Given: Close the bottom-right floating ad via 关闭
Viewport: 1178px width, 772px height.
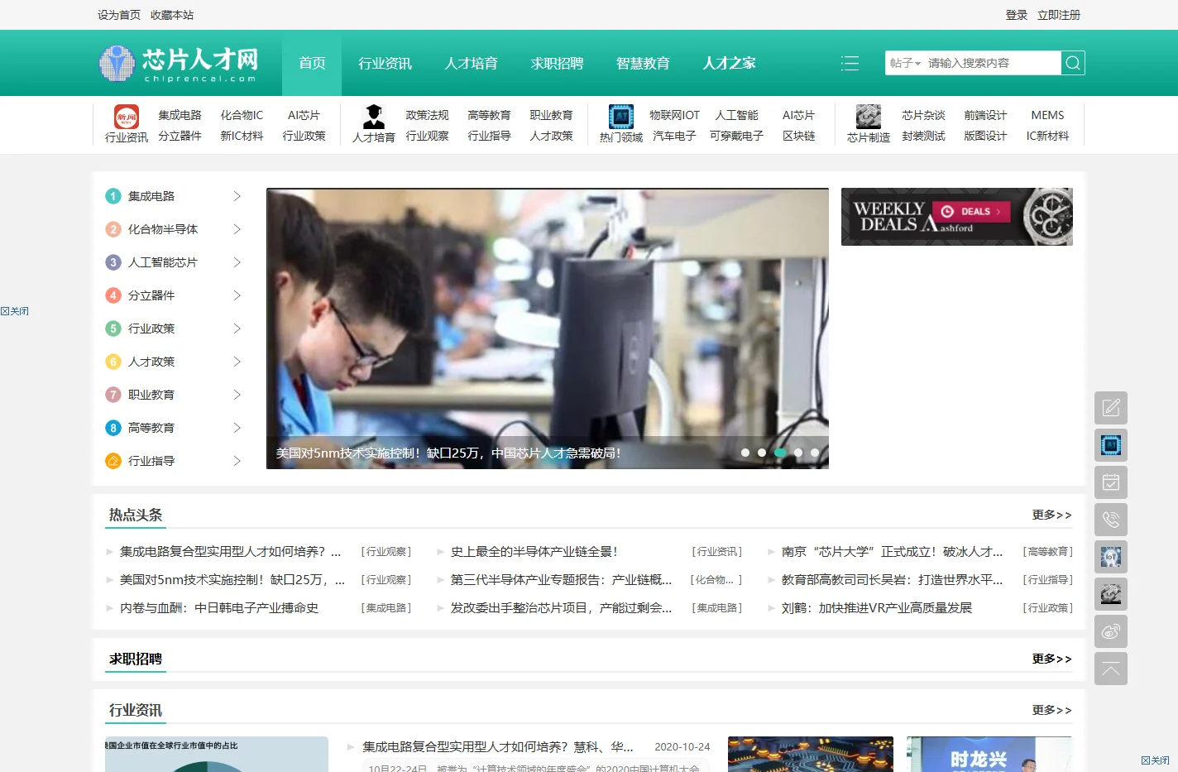Looking at the screenshot, I should pyautogui.click(x=1155, y=760).
